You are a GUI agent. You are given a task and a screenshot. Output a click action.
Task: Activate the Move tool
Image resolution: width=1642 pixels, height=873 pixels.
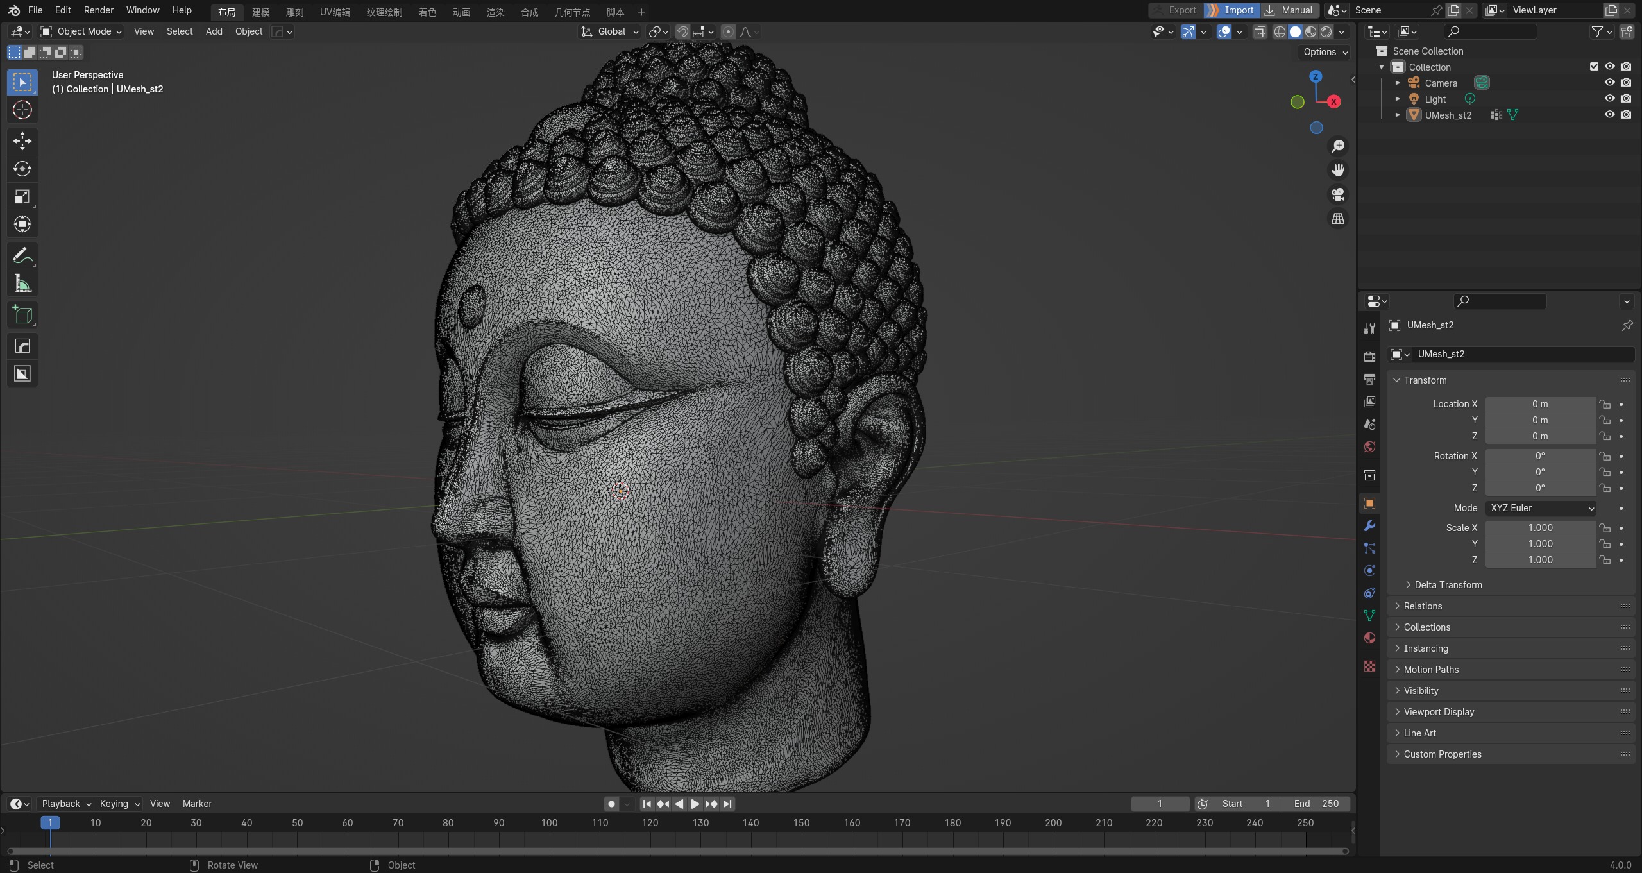[x=22, y=141]
